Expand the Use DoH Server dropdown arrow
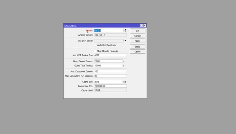The width and height of the screenshot is (236, 134). click(125, 41)
